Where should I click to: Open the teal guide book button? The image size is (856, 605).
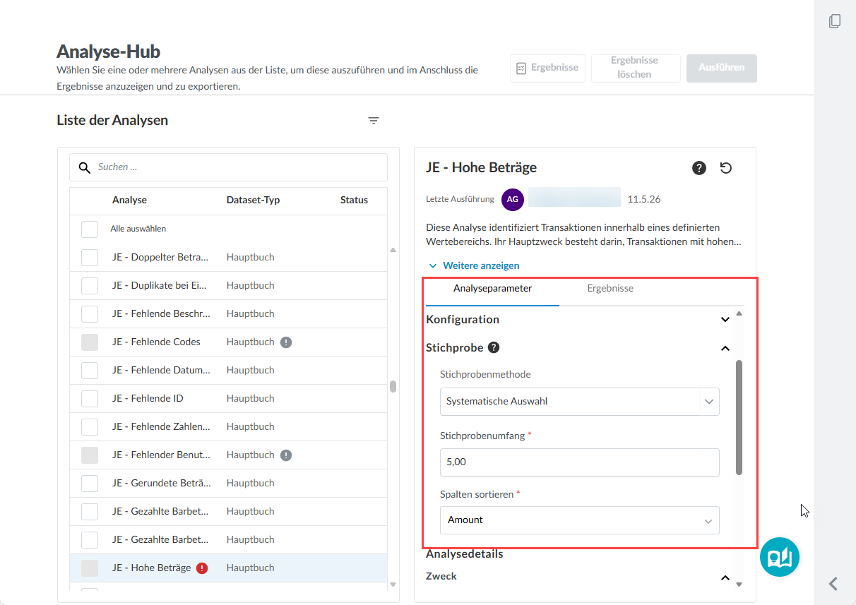pyautogui.click(x=779, y=557)
